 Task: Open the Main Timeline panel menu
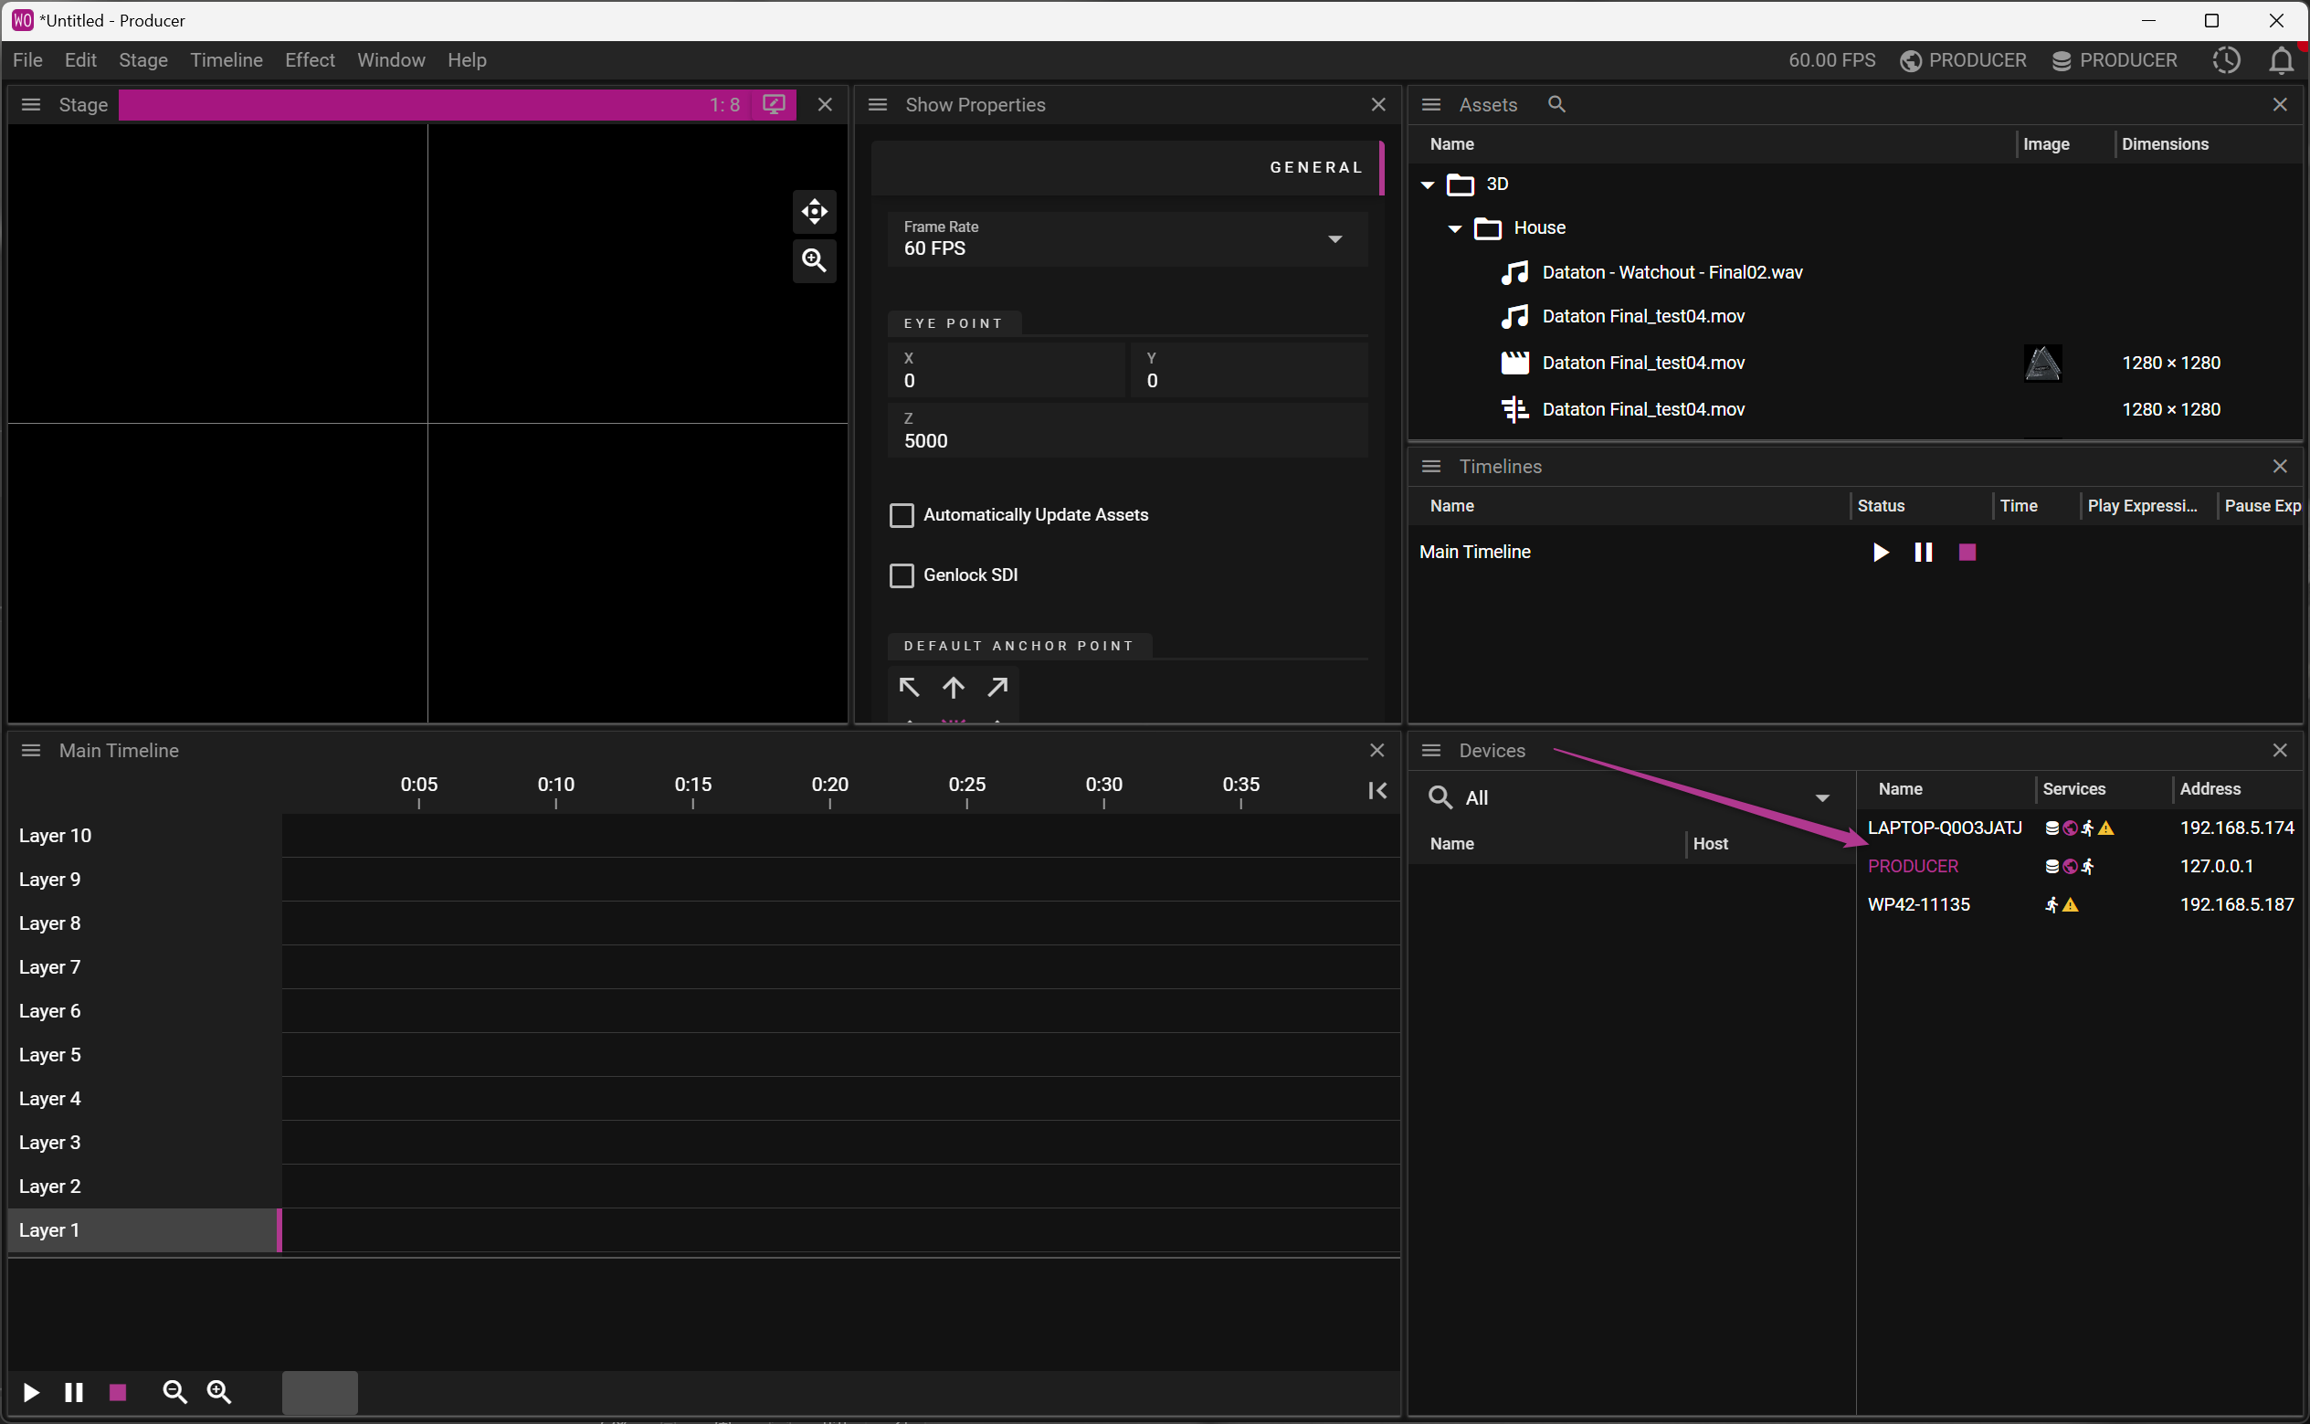(x=31, y=751)
